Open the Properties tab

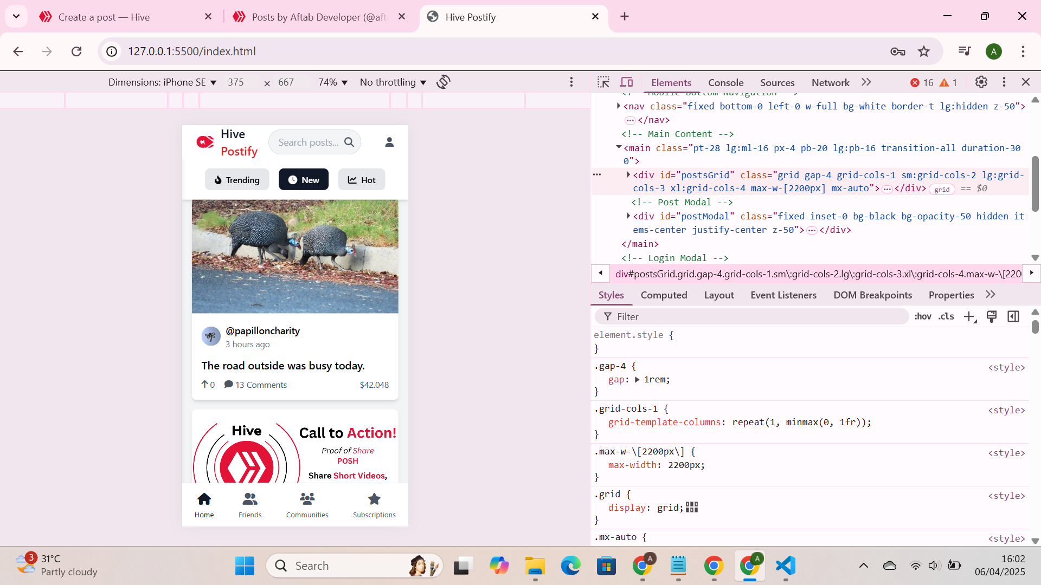[x=951, y=295]
